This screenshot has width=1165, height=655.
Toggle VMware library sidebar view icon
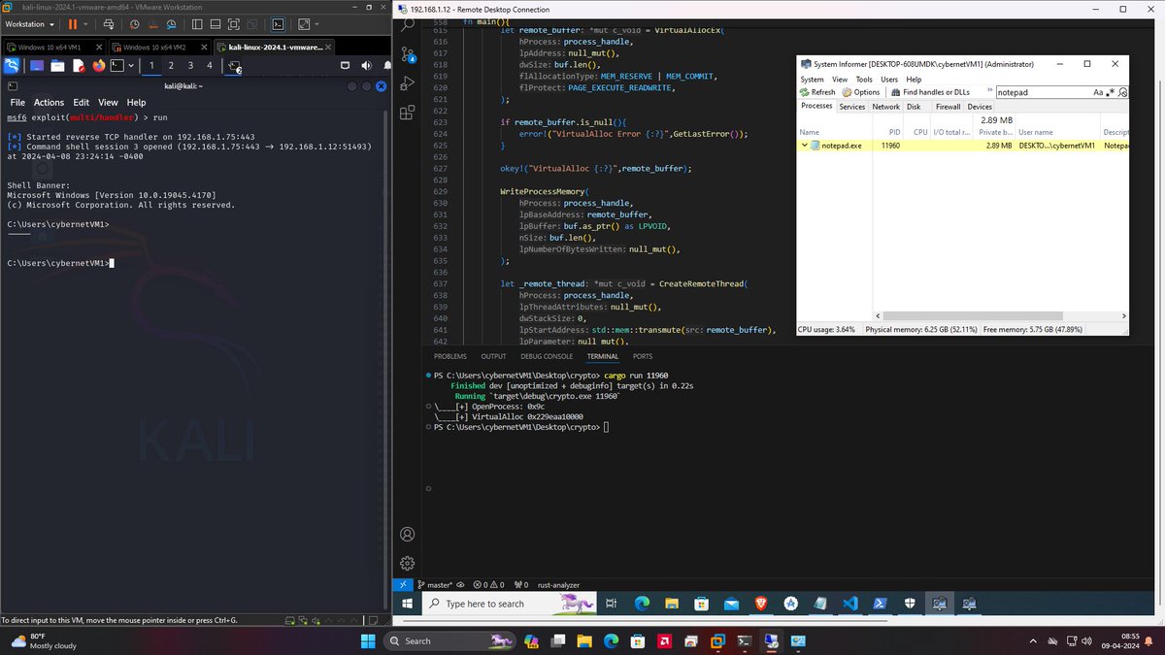tap(197, 23)
